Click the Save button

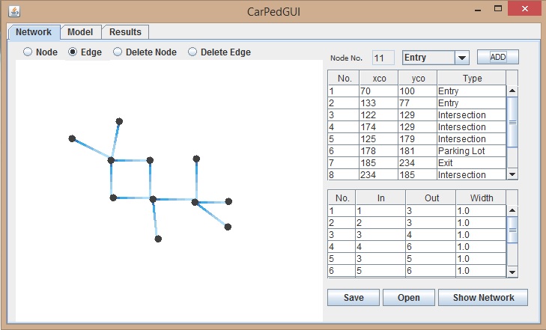pos(354,297)
